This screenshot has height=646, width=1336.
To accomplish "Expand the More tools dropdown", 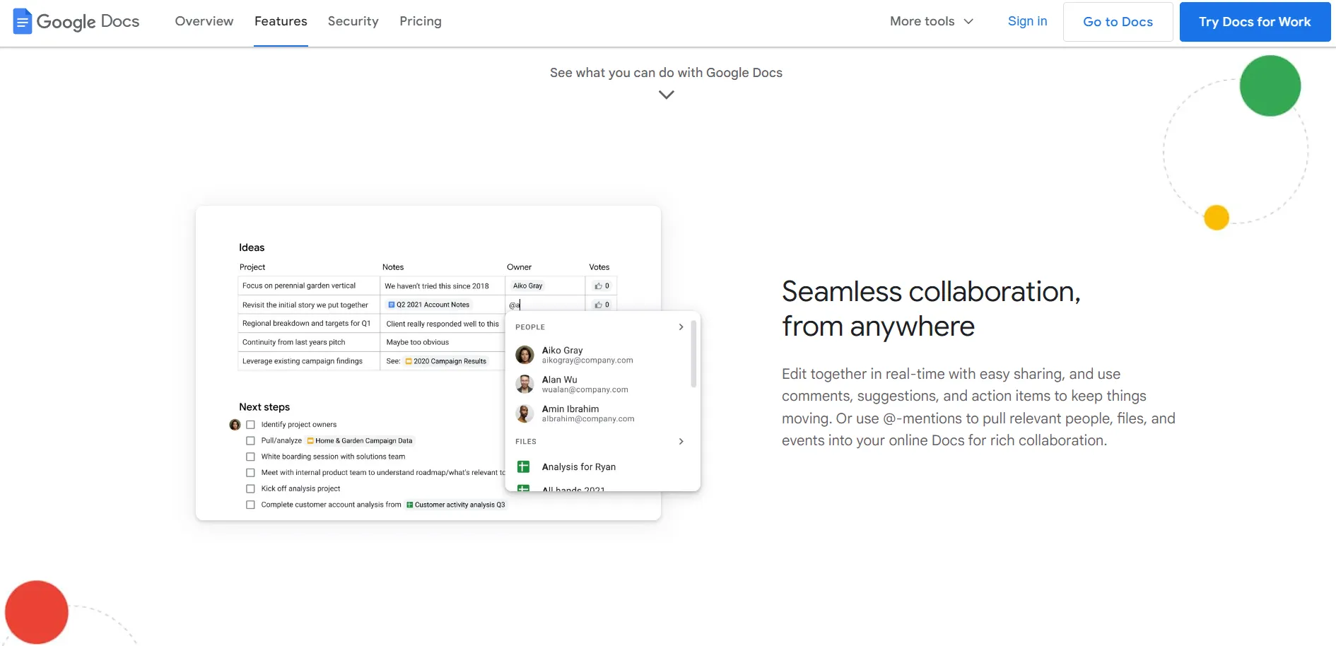I will pos(932,21).
